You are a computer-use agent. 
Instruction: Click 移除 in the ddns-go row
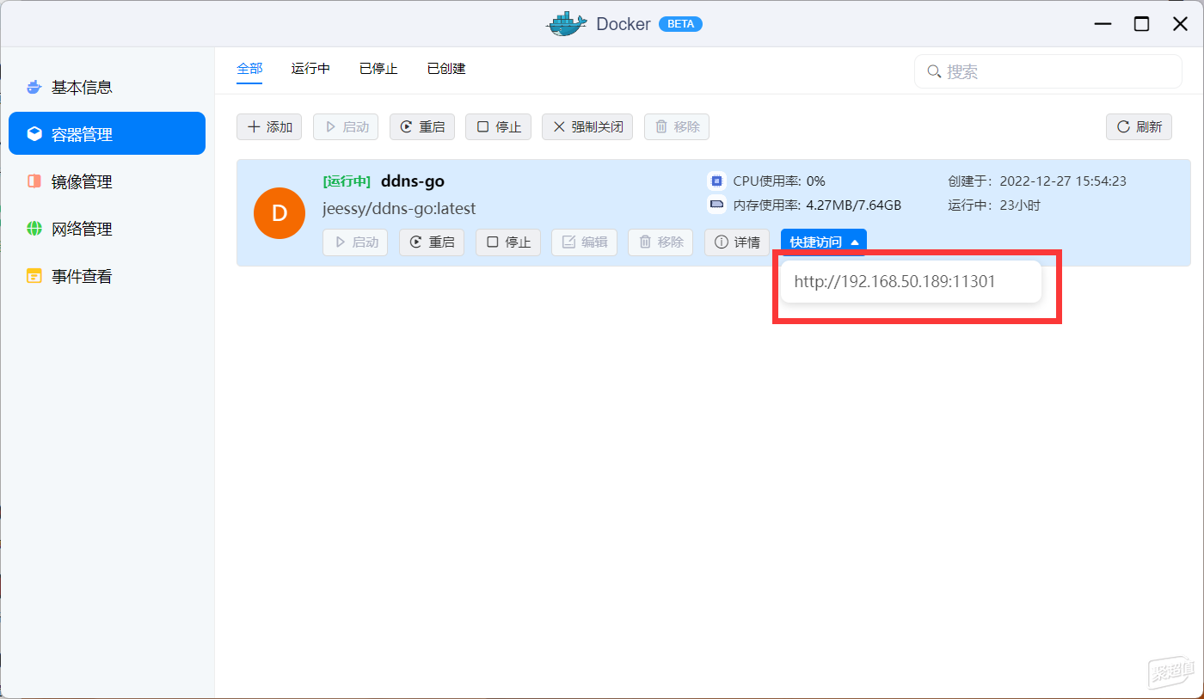pyautogui.click(x=660, y=242)
